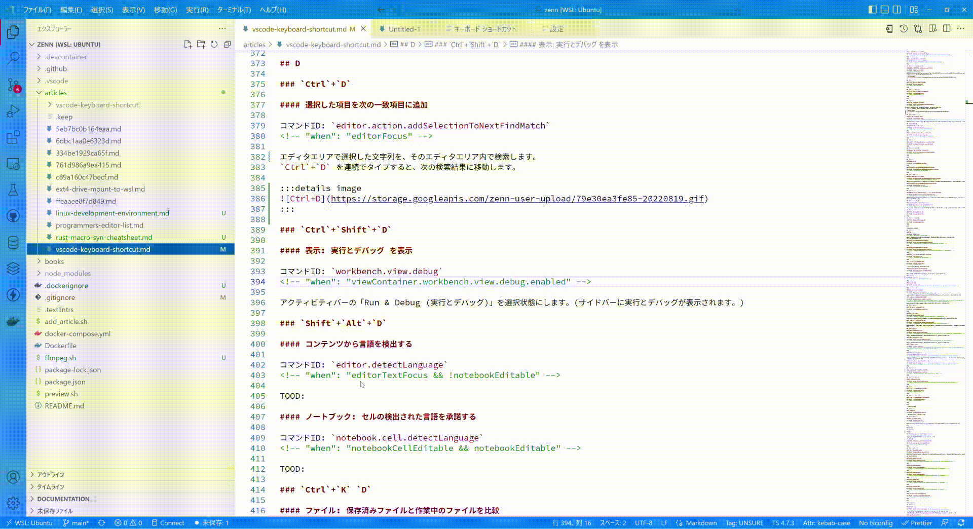Open the ヘルプ(H) menu

click(273, 10)
